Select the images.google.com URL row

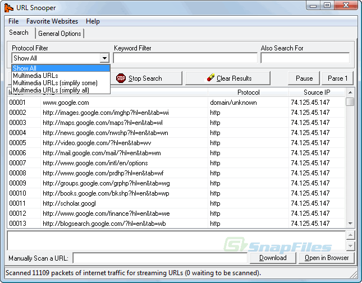tap(176, 113)
